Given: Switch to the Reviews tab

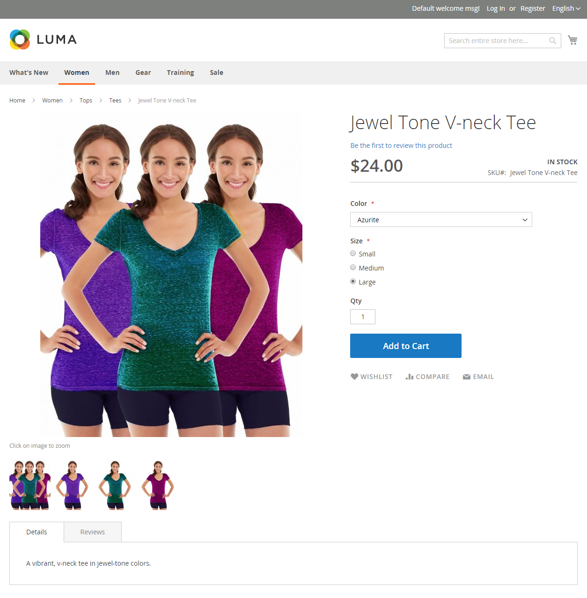Looking at the screenshot, I should click(93, 532).
